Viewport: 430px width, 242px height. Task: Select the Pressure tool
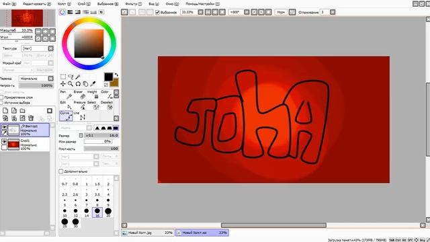click(79, 105)
